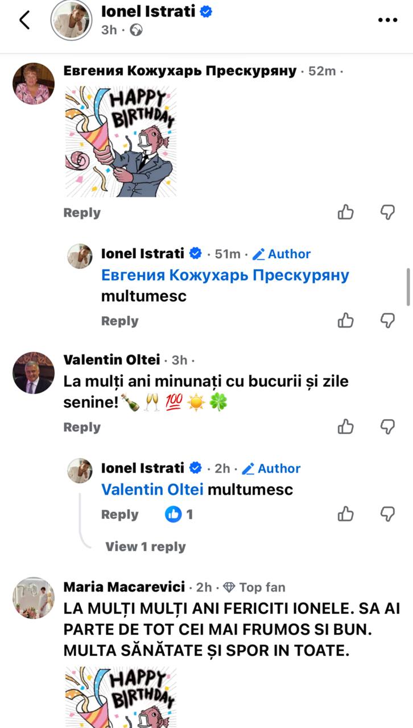Like Ionel Istrati's reply to Valentin Oltei
The image size is (413, 728).
point(346,514)
